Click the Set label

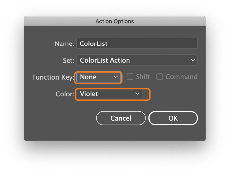tap(69, 60)
